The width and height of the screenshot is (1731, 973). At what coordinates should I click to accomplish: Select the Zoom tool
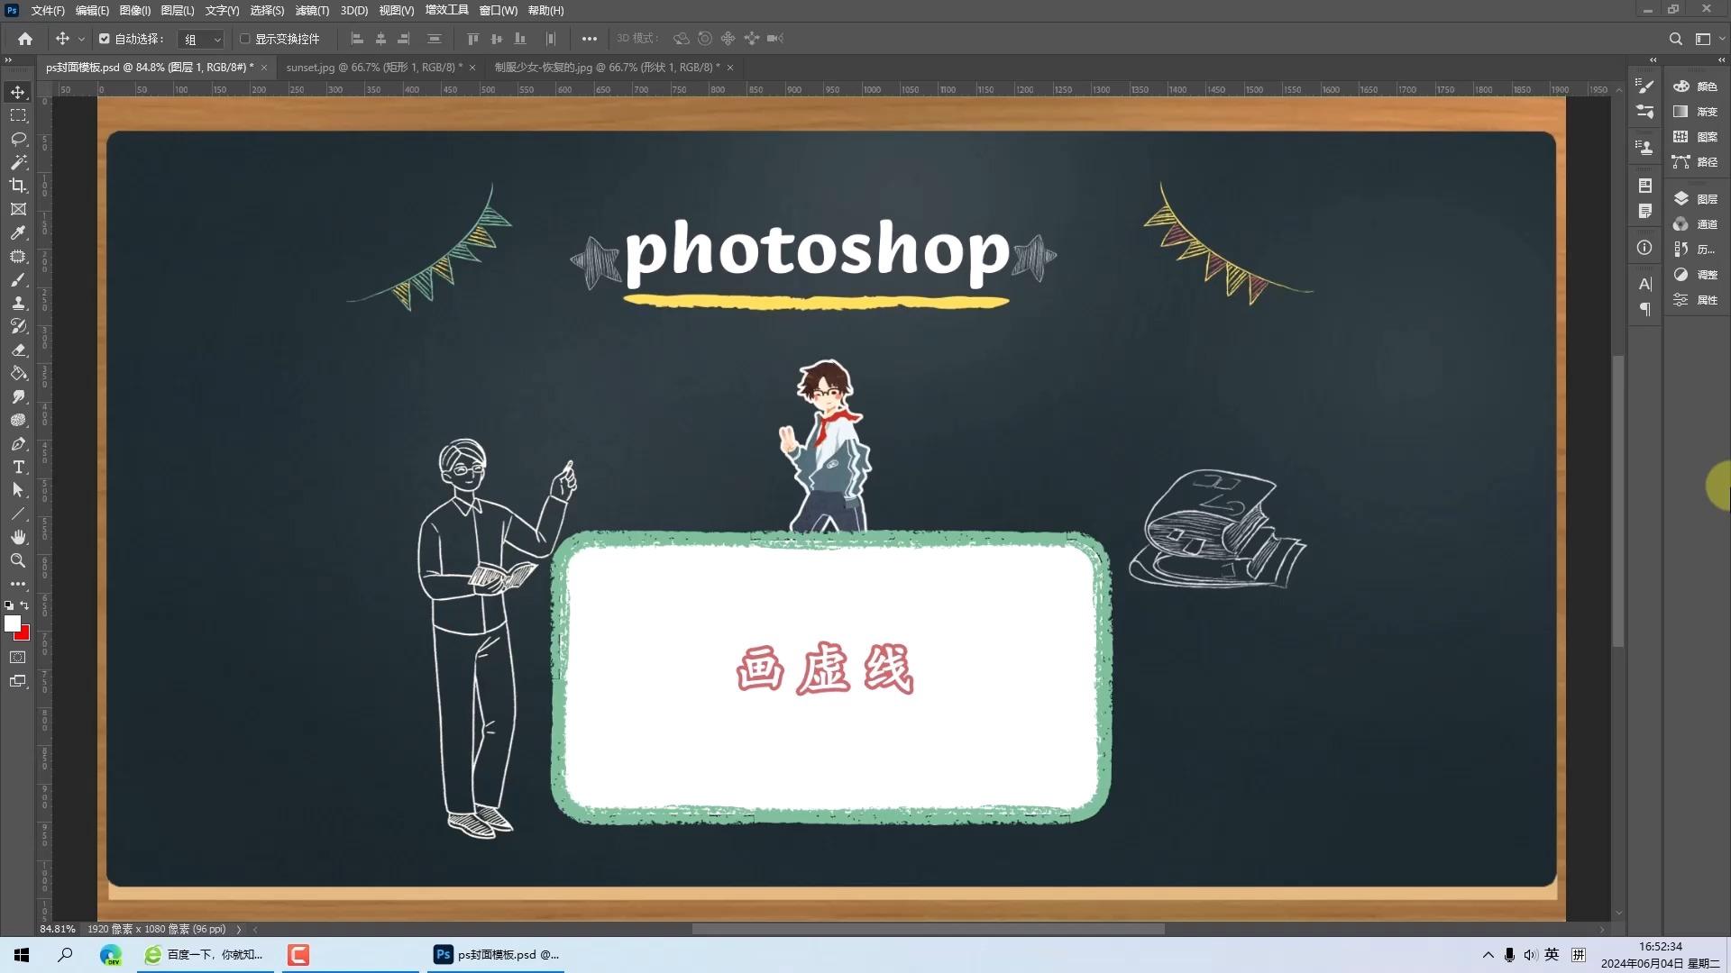click(x=18, y=560)
